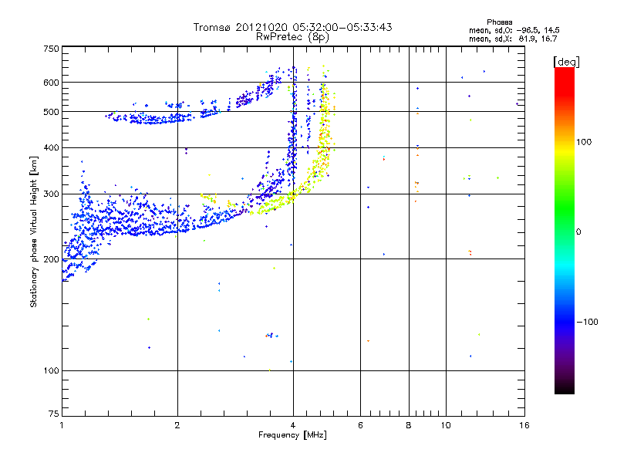This screenshot has height=463, width=617.
Task: Click the y-axis '100' tick label
Action: pyautogui.click(x=52, y=370)
